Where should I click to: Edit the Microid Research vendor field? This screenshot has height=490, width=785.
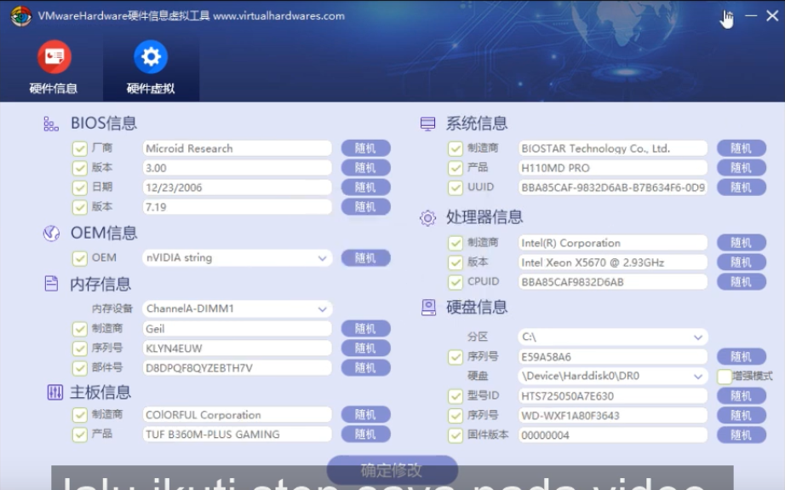coord(238,148)
